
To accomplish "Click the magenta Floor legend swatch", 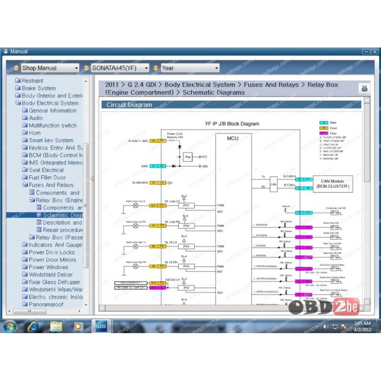I will pyautogui.click(x=324, y=133).
